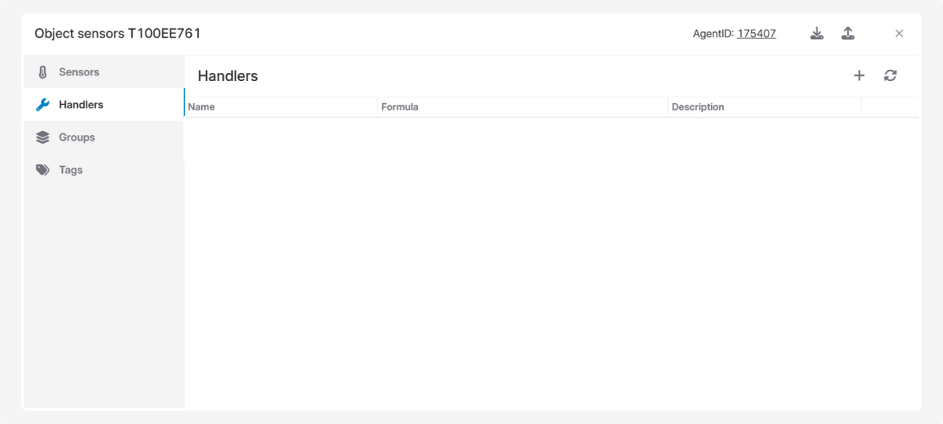The height and width of the screenshot is (424, 943).
Task: Click the upload icon in the header
Action: click(x=848, y=33)
